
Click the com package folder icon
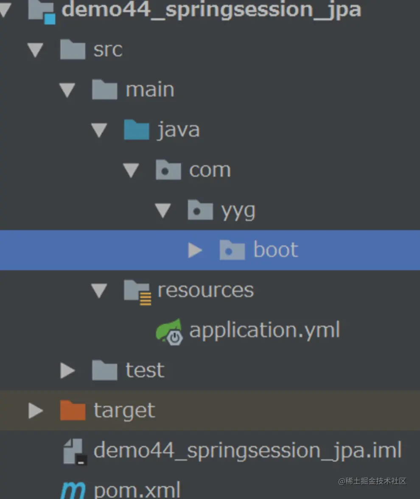pos(168,170)
